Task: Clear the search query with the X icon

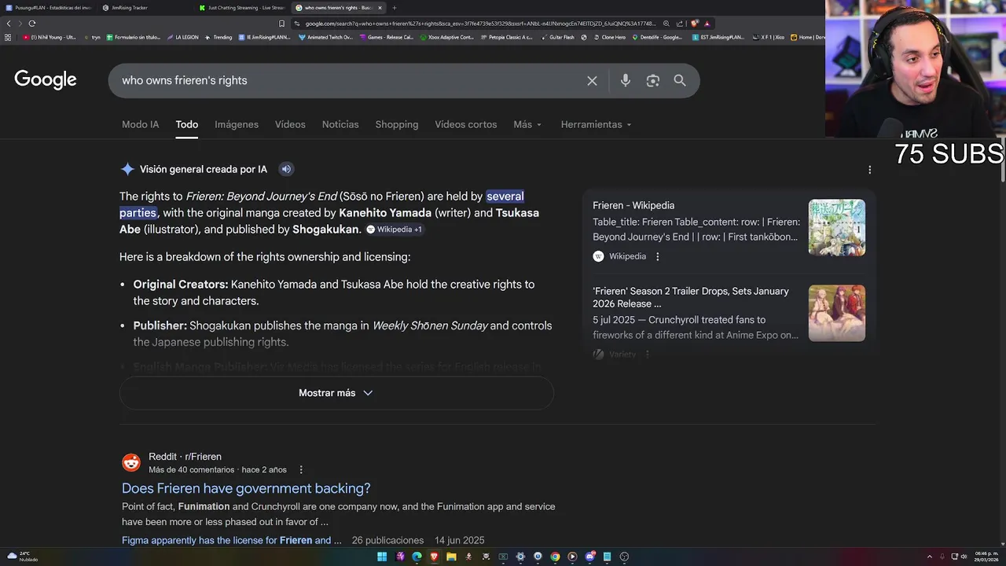Action: click(x=592, y=81)
